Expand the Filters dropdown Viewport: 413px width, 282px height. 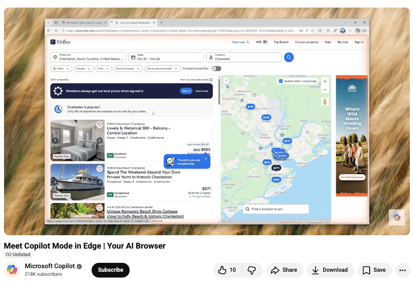click(x=61, y=69)
